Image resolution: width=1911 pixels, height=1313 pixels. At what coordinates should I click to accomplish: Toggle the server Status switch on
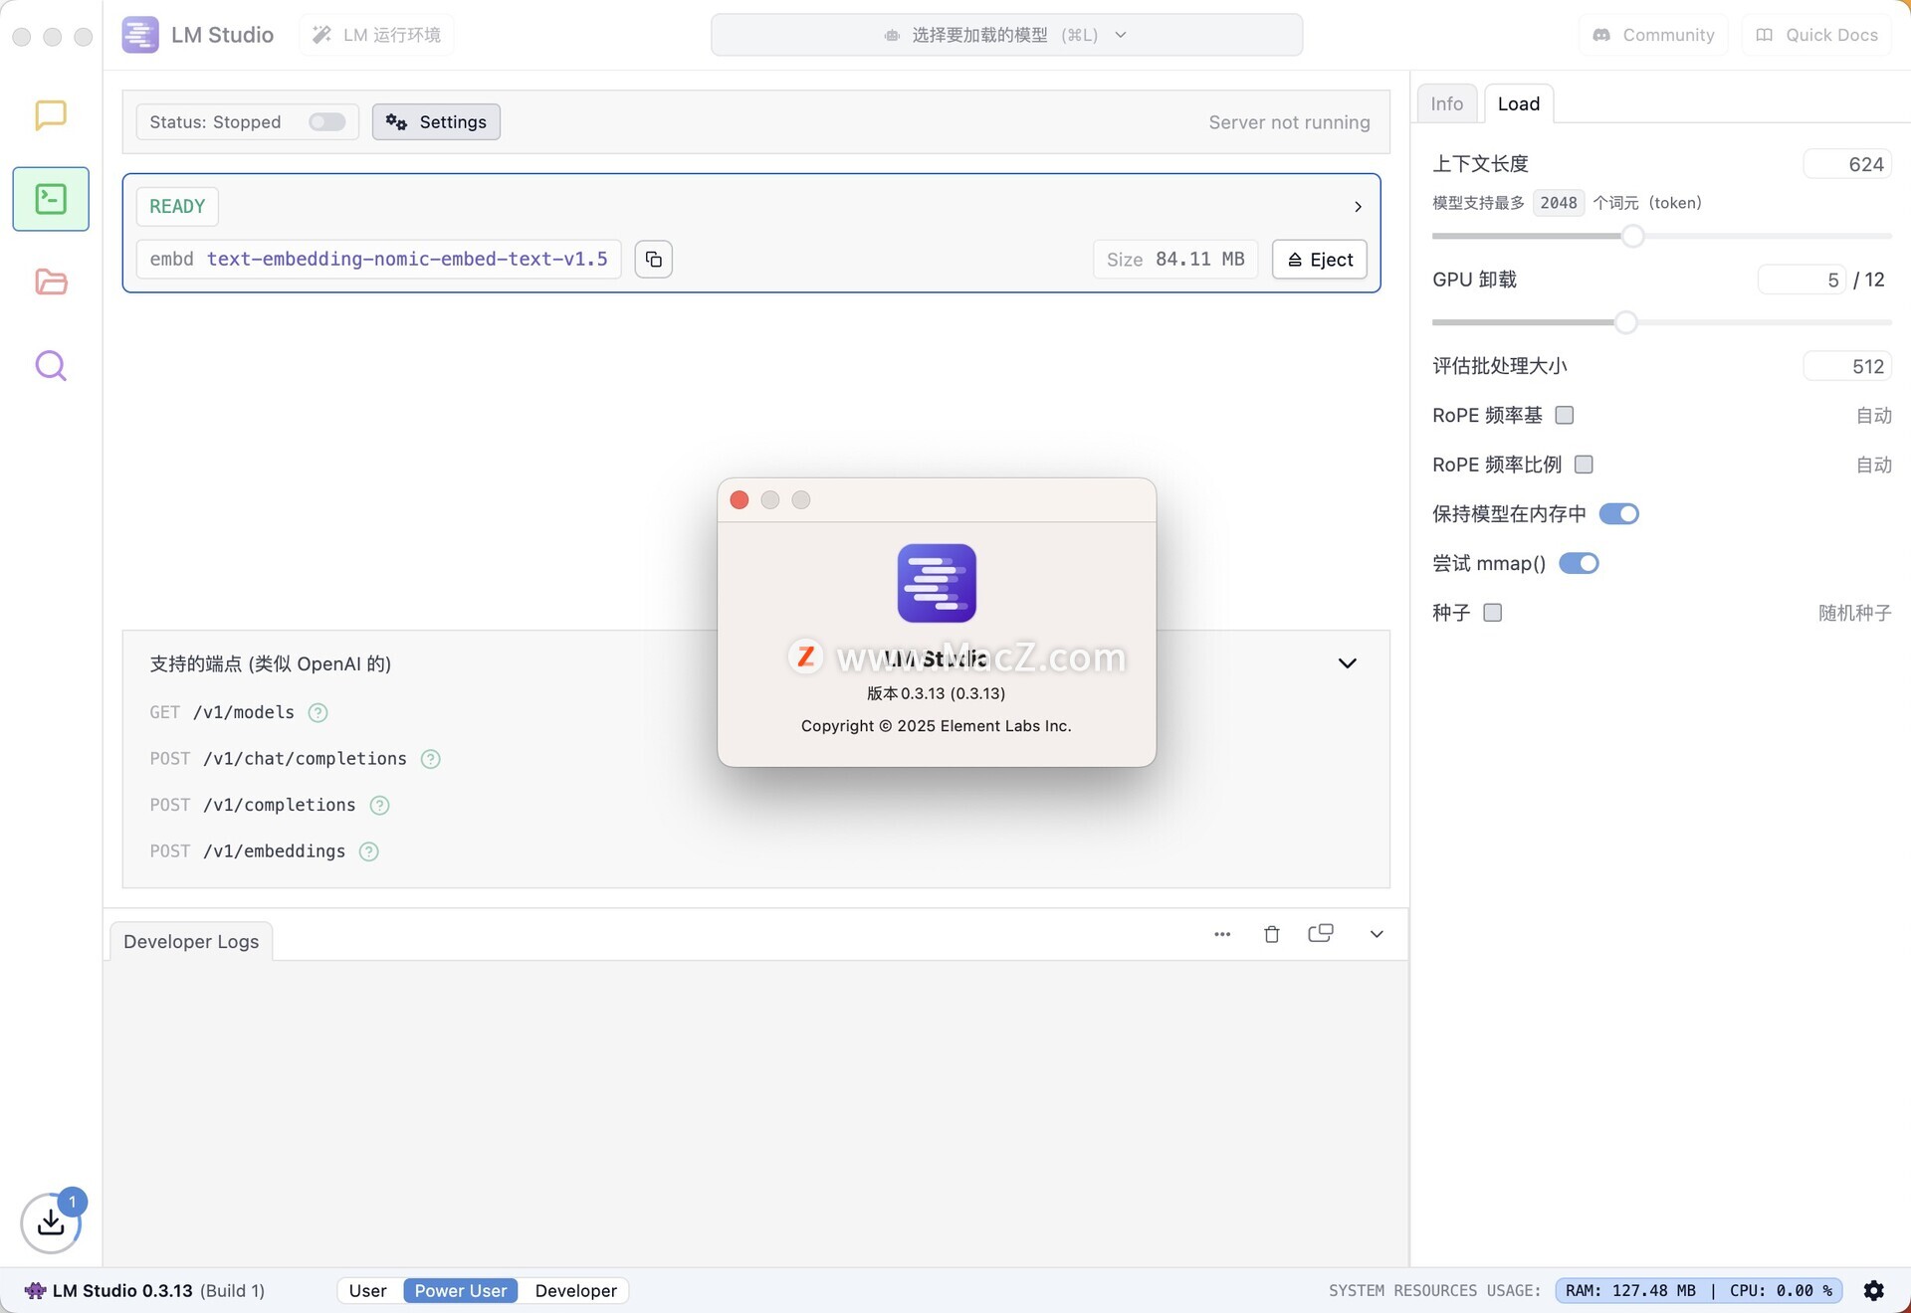[326, 121]
